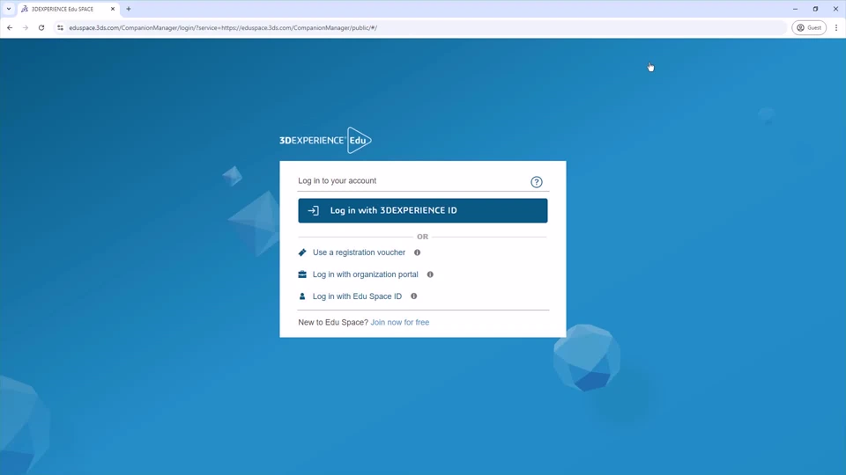Click the browser forward arrow
The image size is (846, 475).
pos(26,27)
